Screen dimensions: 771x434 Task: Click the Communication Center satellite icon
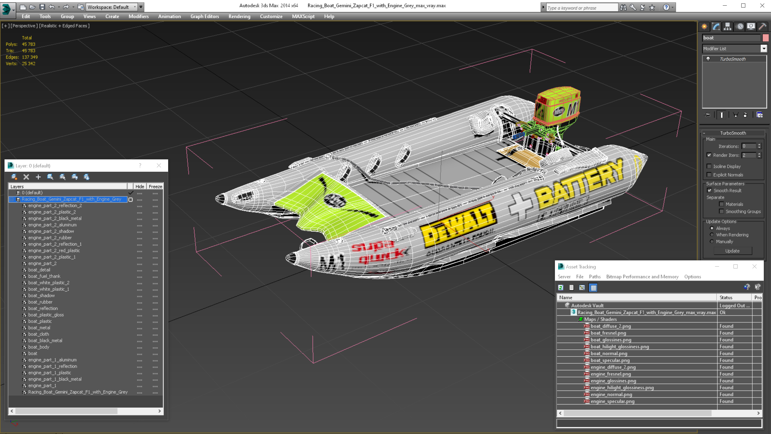pos(642,8)
